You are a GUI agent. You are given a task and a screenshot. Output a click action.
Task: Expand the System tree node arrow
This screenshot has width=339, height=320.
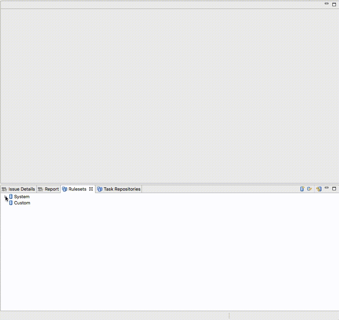click(x=6, y=197)
